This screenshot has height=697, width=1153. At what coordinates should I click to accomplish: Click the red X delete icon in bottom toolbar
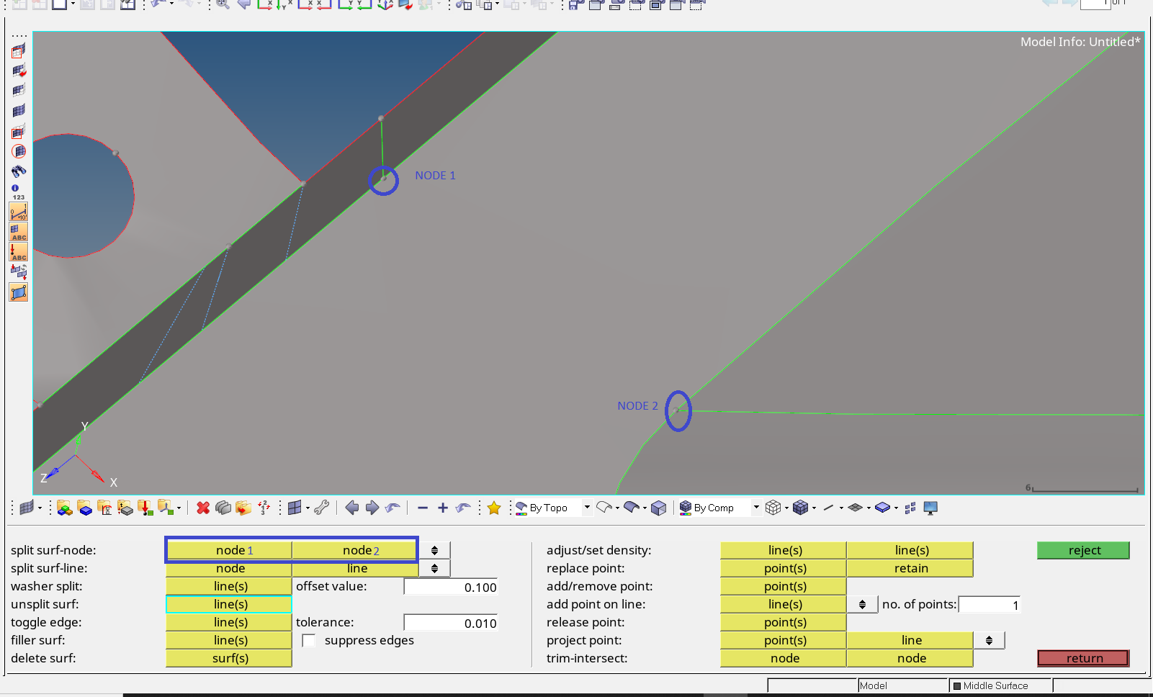tap(202, 508)
